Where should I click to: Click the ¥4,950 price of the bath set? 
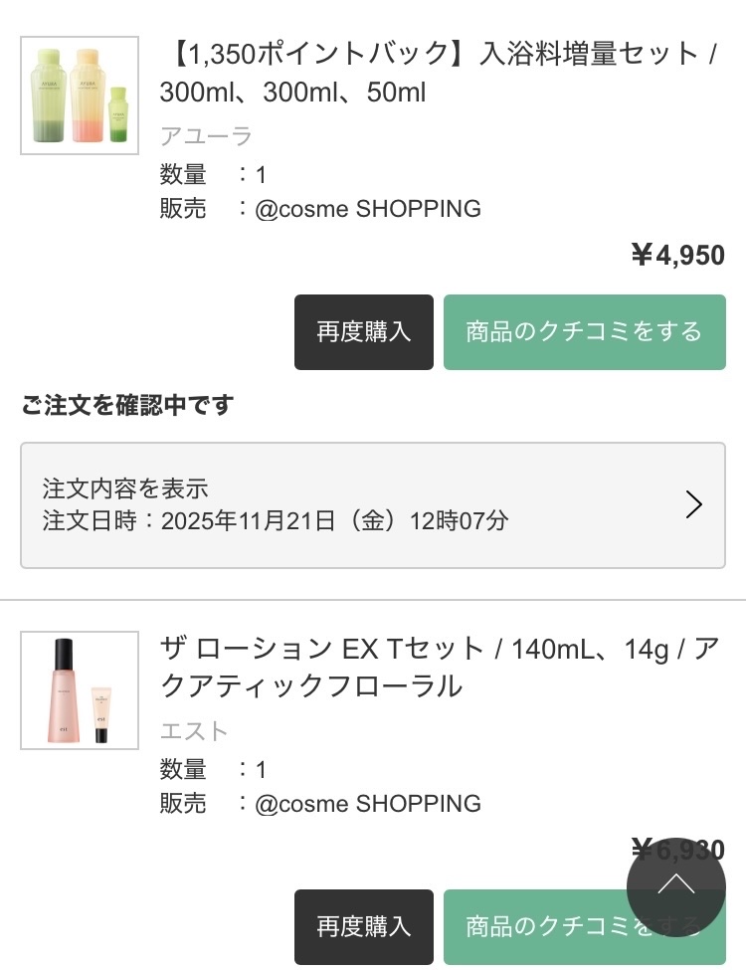click(x=678, y=256)
